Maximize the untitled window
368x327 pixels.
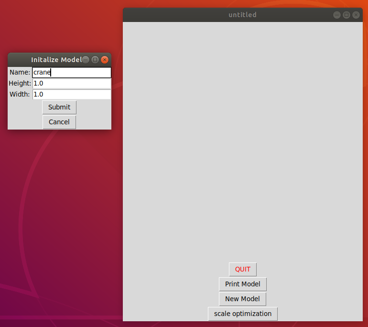pyautogui.click(x=346, y=15)
